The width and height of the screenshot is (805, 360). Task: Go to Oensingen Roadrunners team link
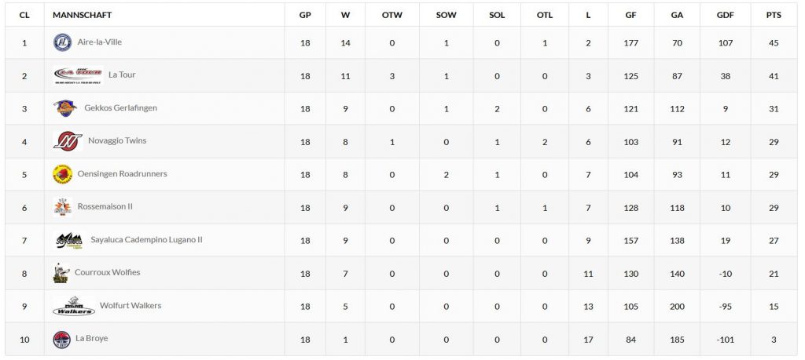(122, 174)
